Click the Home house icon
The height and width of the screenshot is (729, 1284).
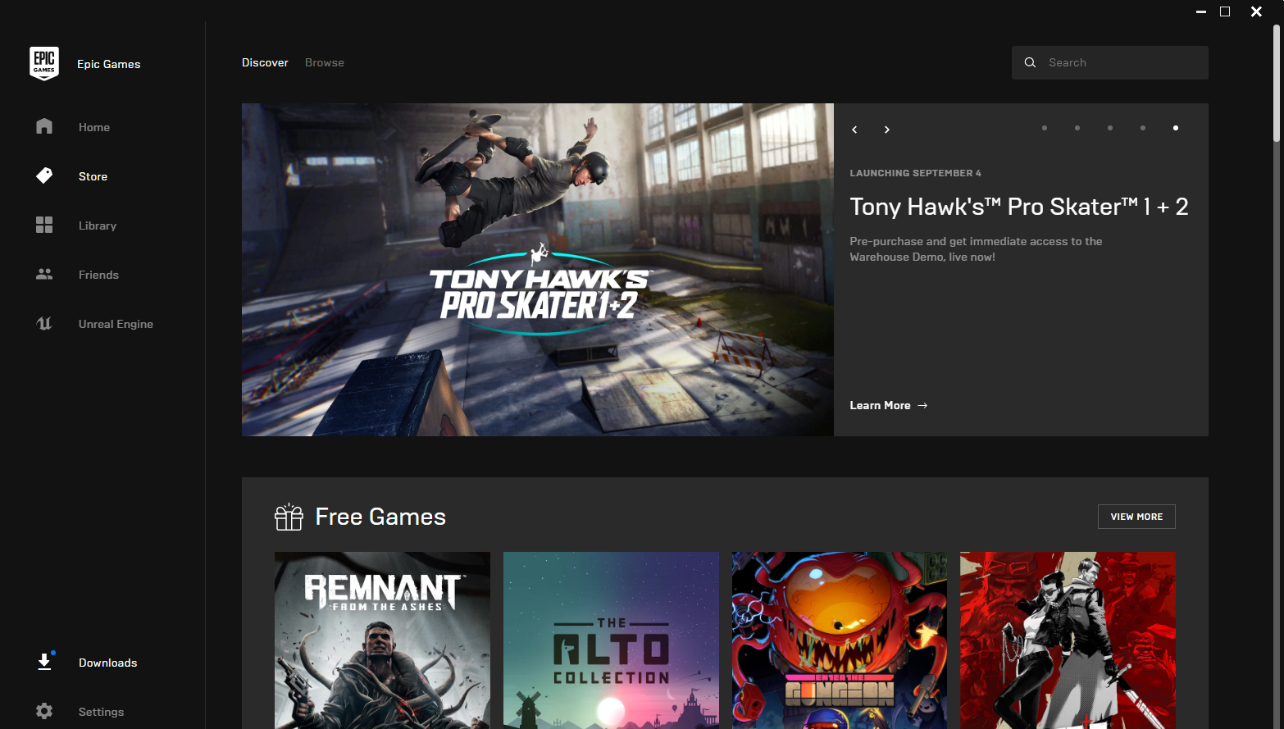pos(44,126)
